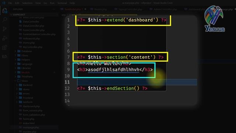236x133 pixels.
Task: Expand the testform folder under Views
Action: [x=28, y=102]
